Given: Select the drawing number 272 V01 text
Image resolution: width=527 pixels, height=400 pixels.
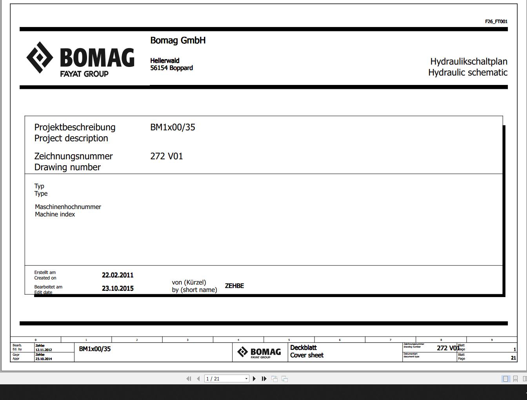Looking at the screenshot, I should click(x=166, y=156).
